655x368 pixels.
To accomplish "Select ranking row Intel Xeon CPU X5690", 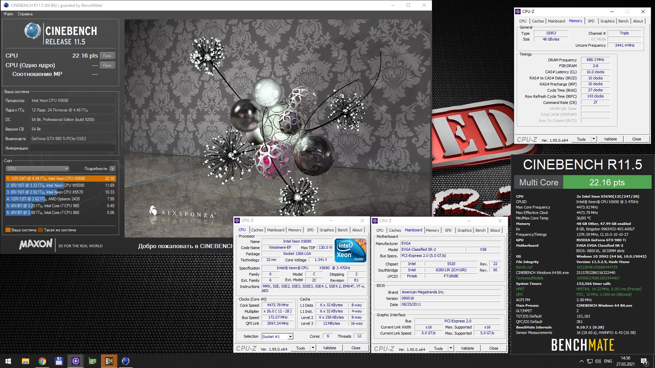I will coord(60,179).
